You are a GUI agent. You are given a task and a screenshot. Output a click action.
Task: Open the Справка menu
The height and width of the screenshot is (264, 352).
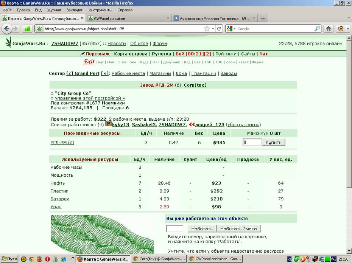click(125, 10)
